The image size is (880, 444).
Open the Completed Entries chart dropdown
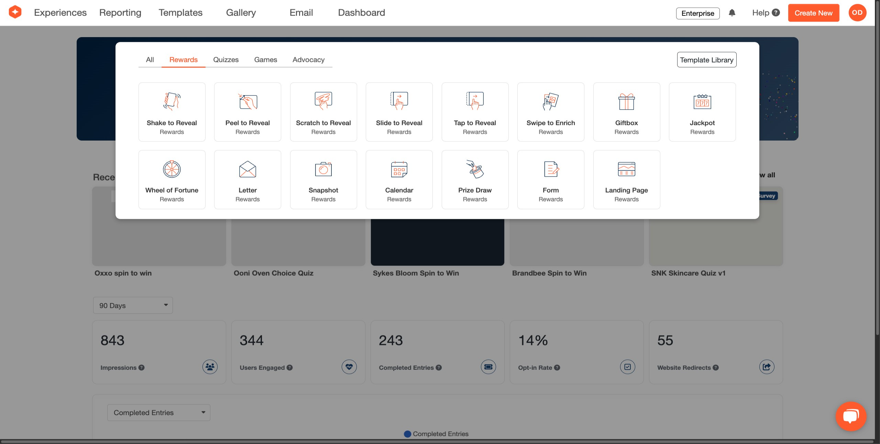[x=158, y=412]
